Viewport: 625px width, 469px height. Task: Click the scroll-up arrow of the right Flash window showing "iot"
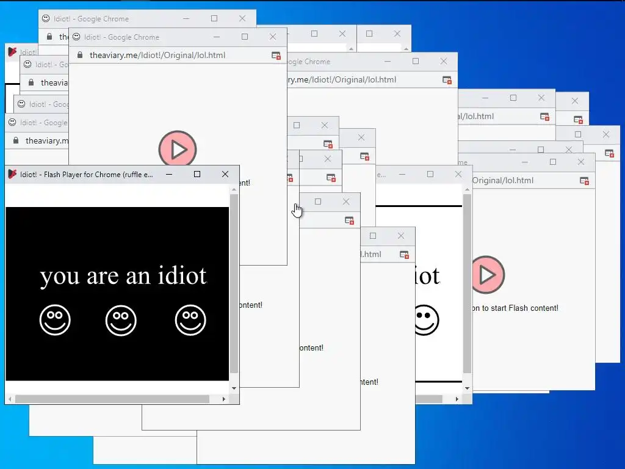click(x=467, y=190)
